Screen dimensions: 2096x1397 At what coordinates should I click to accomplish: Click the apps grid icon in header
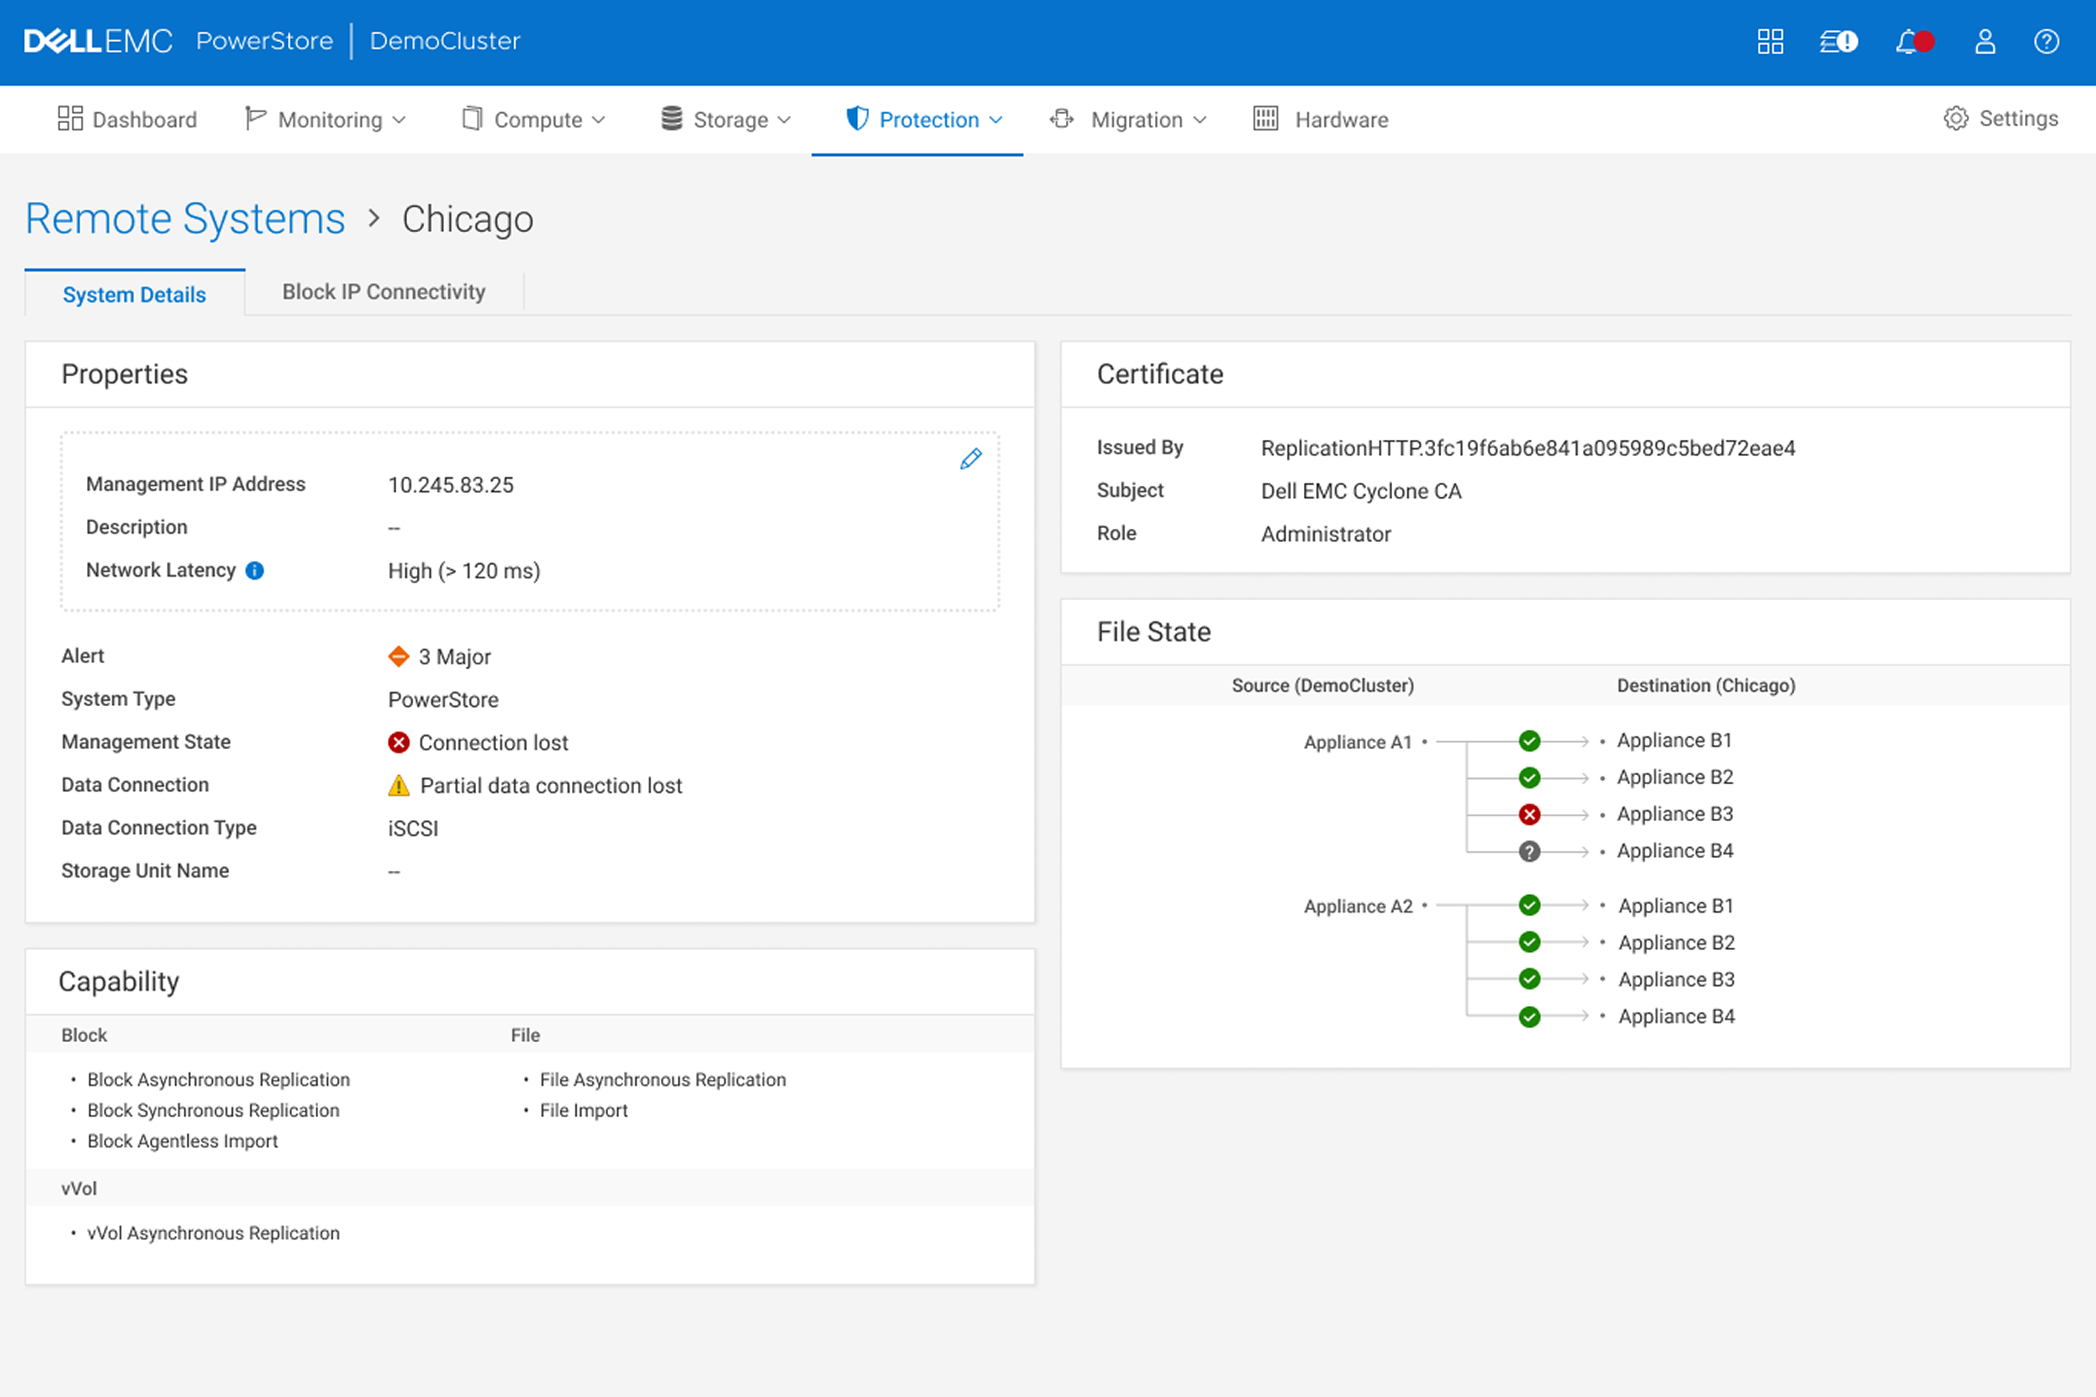click(1770, 42)
